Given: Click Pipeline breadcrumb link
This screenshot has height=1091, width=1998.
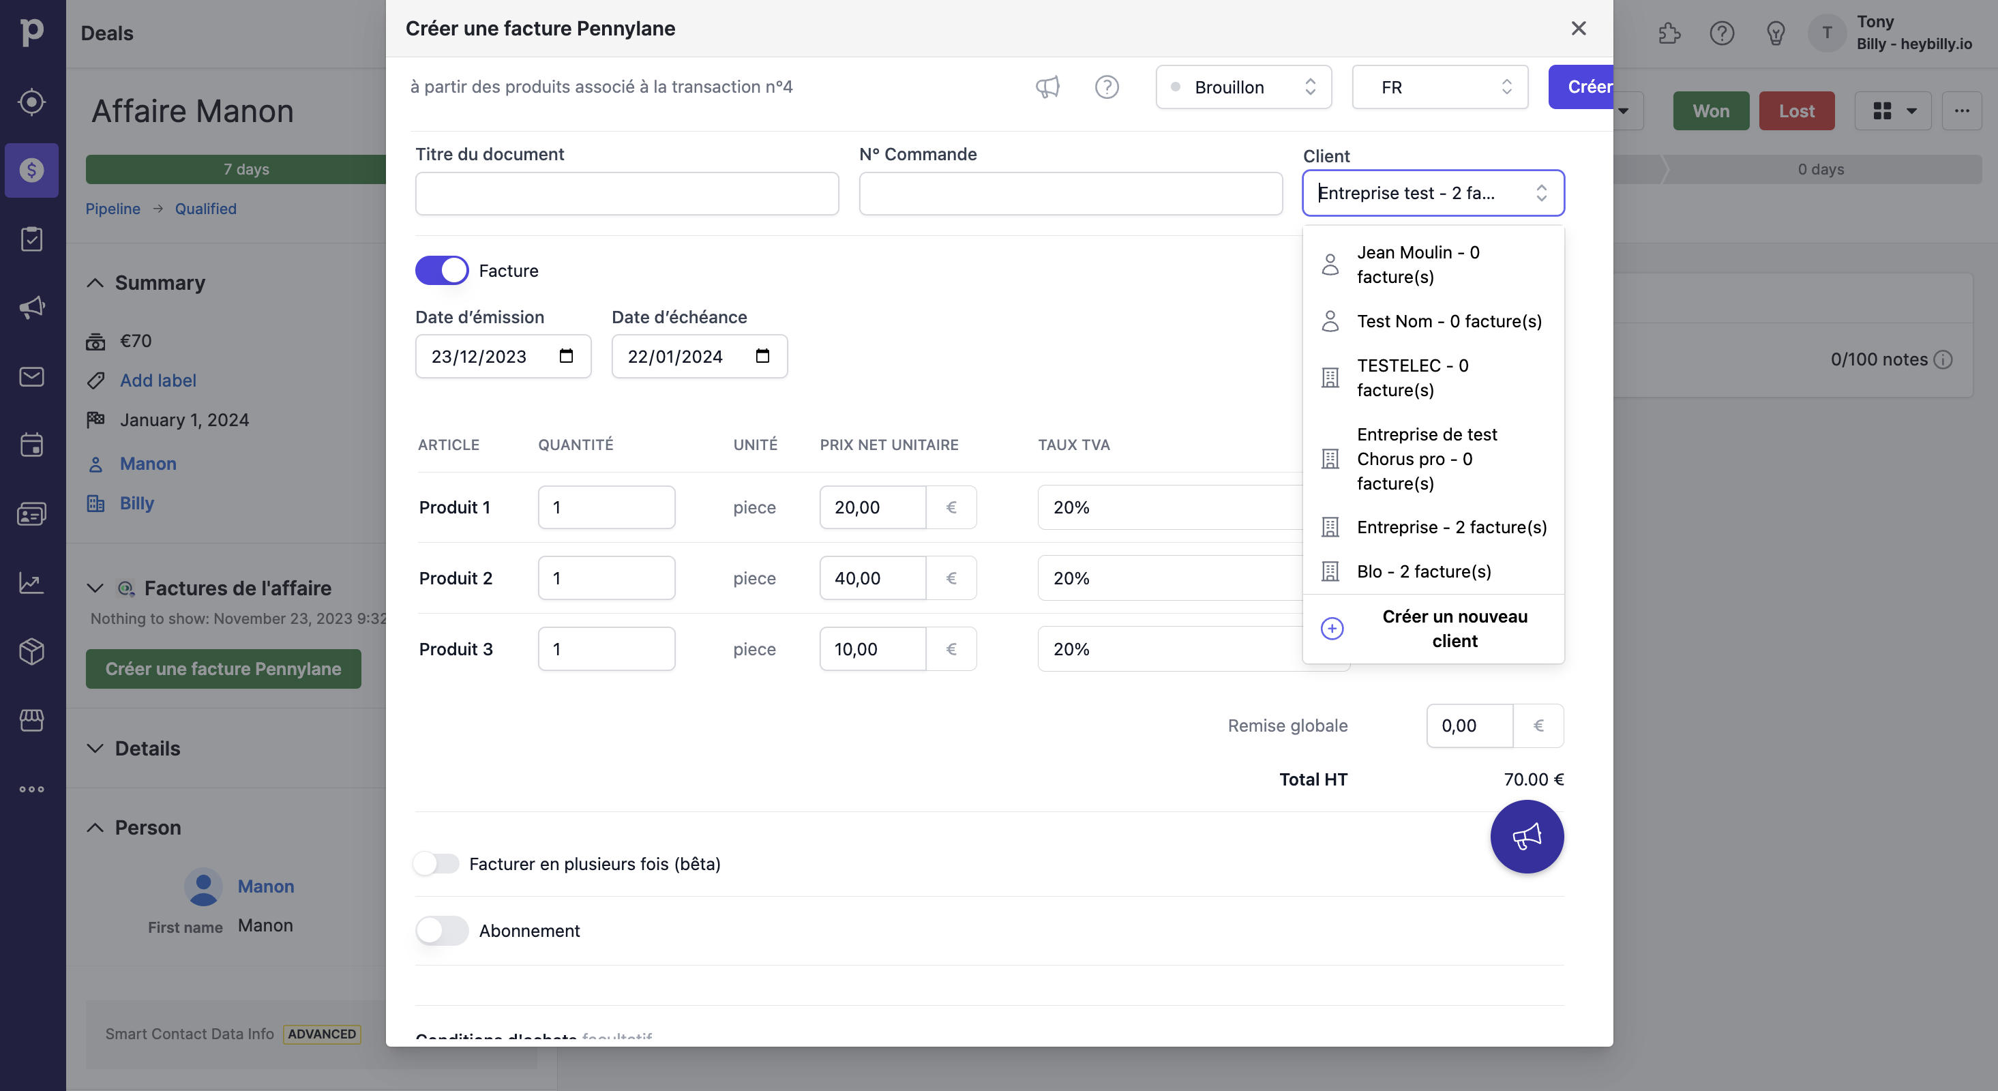Looking at the screenshot, I should click(113, 209).
